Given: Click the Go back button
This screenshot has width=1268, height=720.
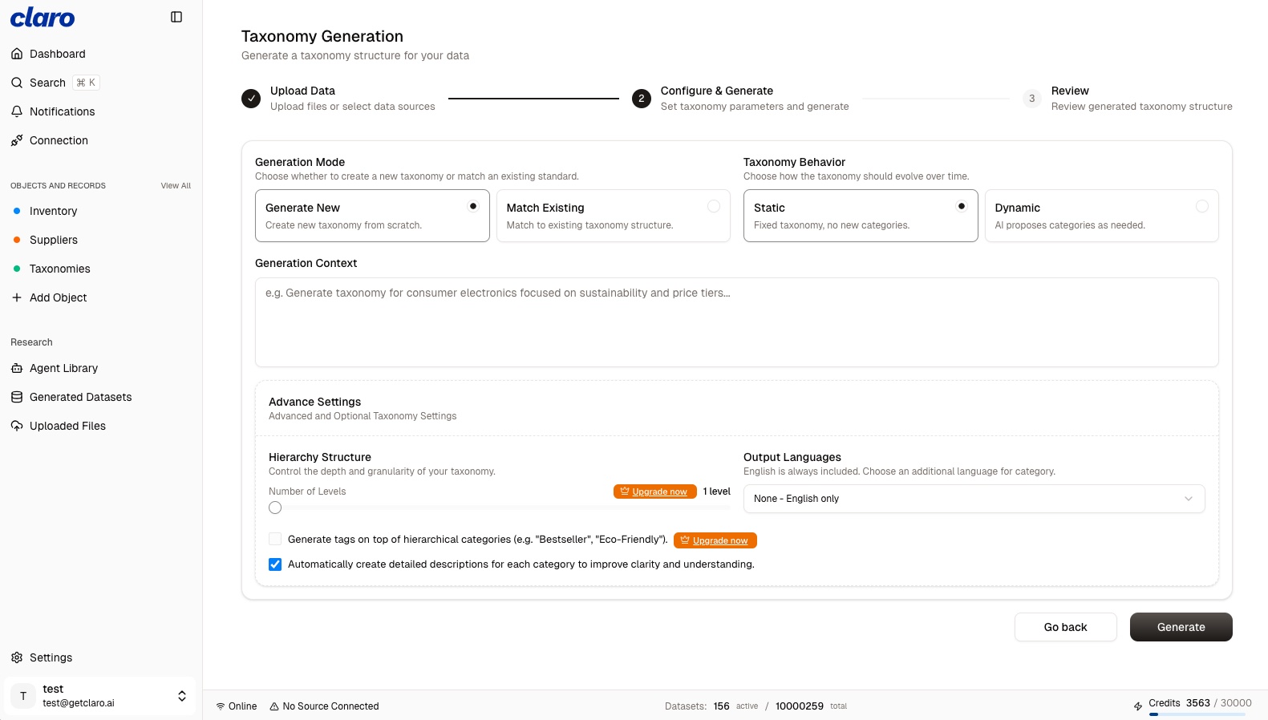Looking at the screenshot, I should pos(1065,627).
